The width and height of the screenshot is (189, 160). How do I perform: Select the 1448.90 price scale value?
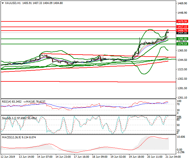click(182, 13)
